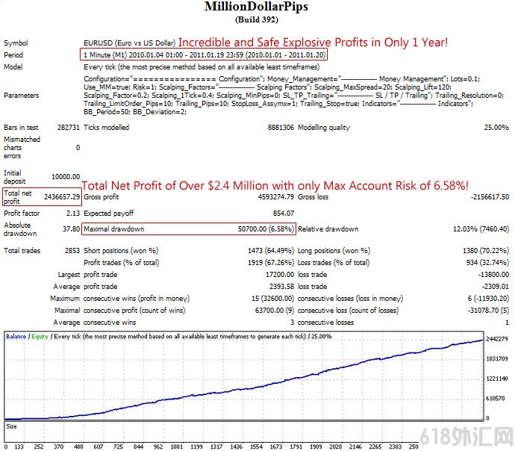The height and width of the screenshot is (451, 515).
Task: Click the Total net profit value 2436657.29
Action: (x=62, y=197)
